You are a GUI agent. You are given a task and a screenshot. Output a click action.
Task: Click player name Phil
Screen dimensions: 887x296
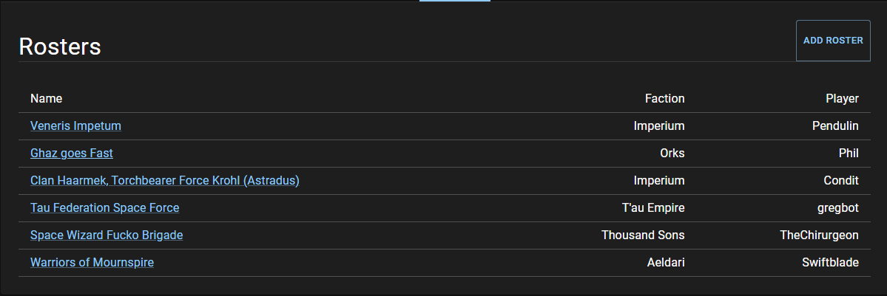coord(849,154)
